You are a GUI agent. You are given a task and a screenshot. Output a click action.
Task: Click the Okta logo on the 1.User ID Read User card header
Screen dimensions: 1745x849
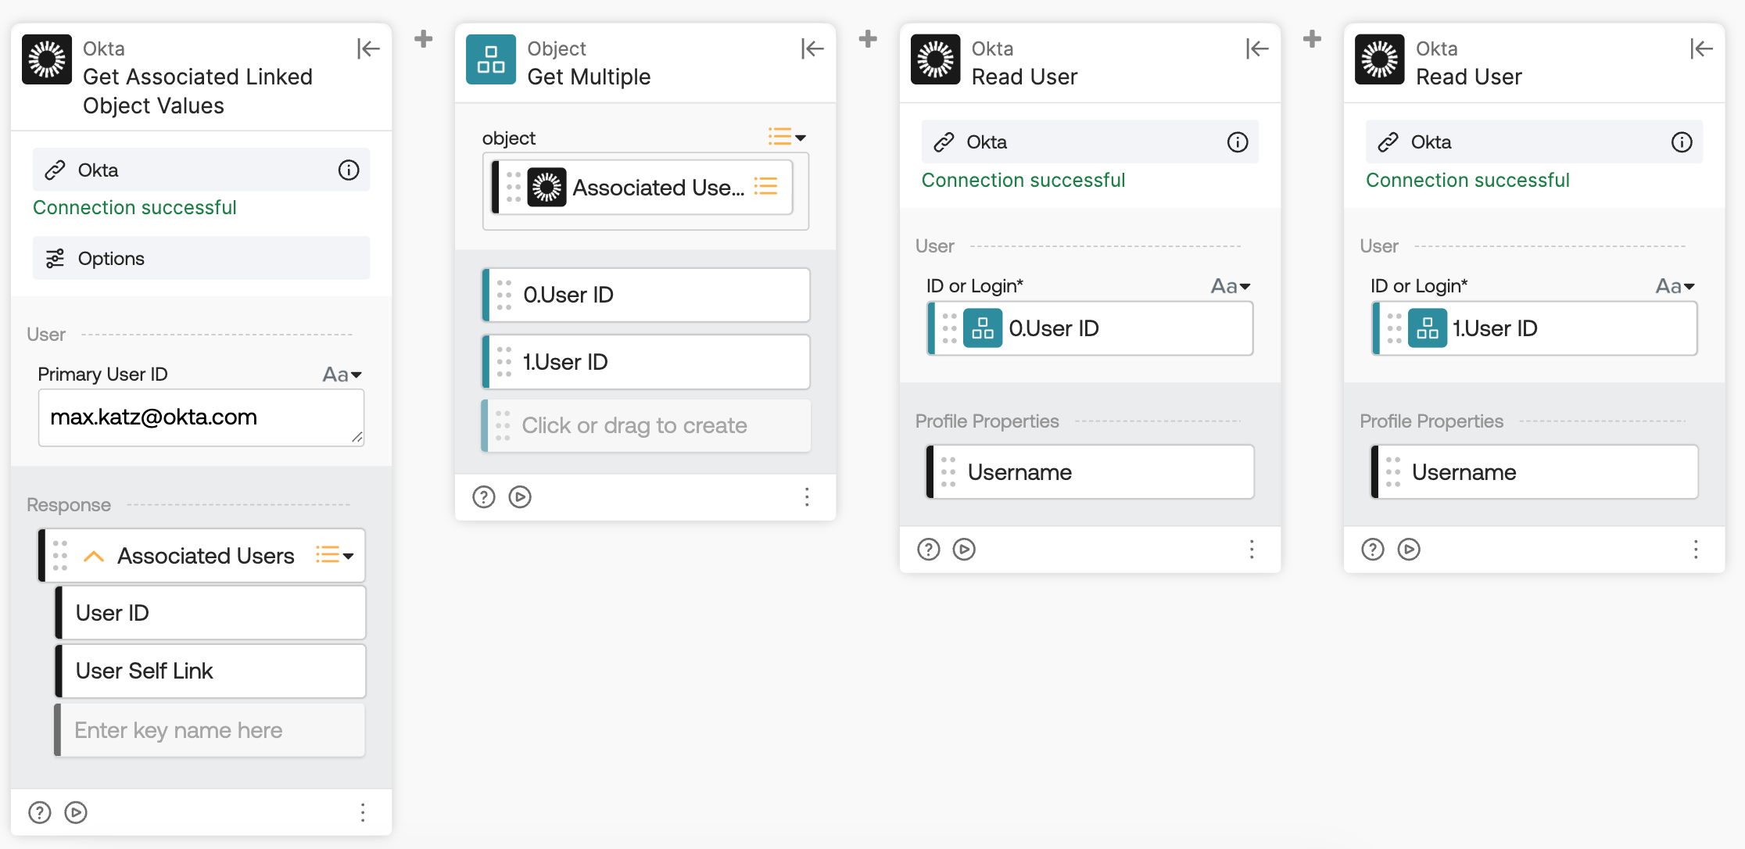(1380, 59)
